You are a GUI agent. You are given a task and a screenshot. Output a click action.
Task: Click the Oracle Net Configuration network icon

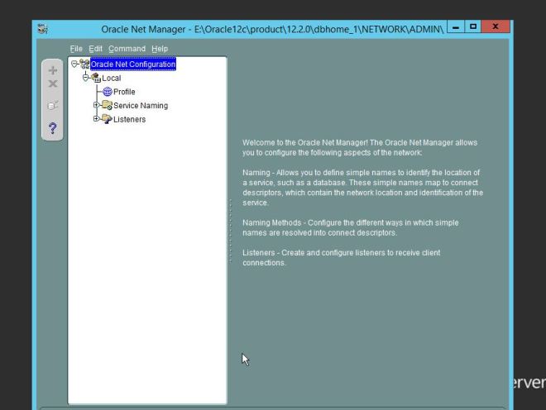tap(84, 64)
